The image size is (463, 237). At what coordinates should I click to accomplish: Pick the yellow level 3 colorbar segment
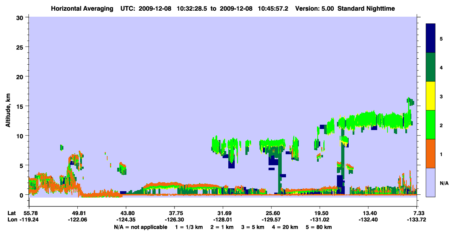click(431, 96)
